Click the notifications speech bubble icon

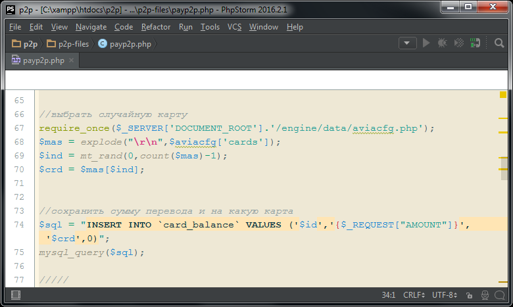[x=500, y=295]
